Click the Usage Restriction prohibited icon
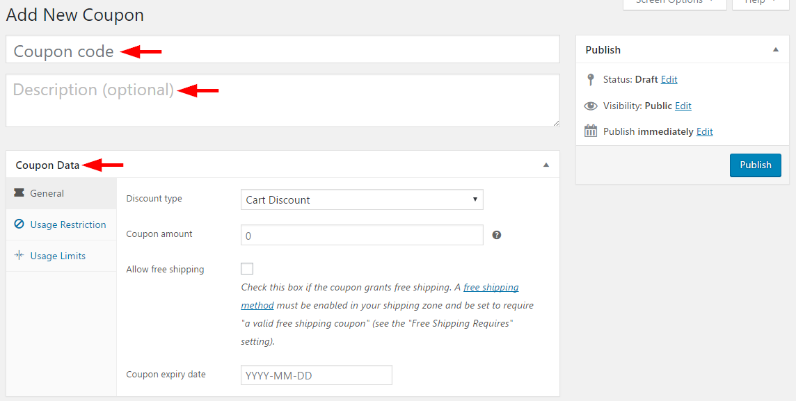The width and height of the screenshot is (796, 401). pyautogui.click(x=19, y=224)
